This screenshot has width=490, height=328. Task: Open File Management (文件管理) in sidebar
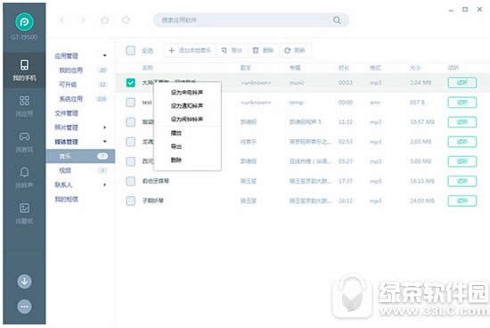tap(66, 113)
